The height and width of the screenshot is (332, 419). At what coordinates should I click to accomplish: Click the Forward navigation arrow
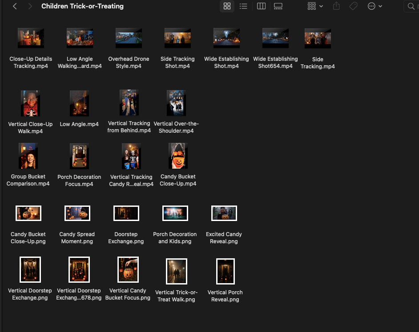30,6
